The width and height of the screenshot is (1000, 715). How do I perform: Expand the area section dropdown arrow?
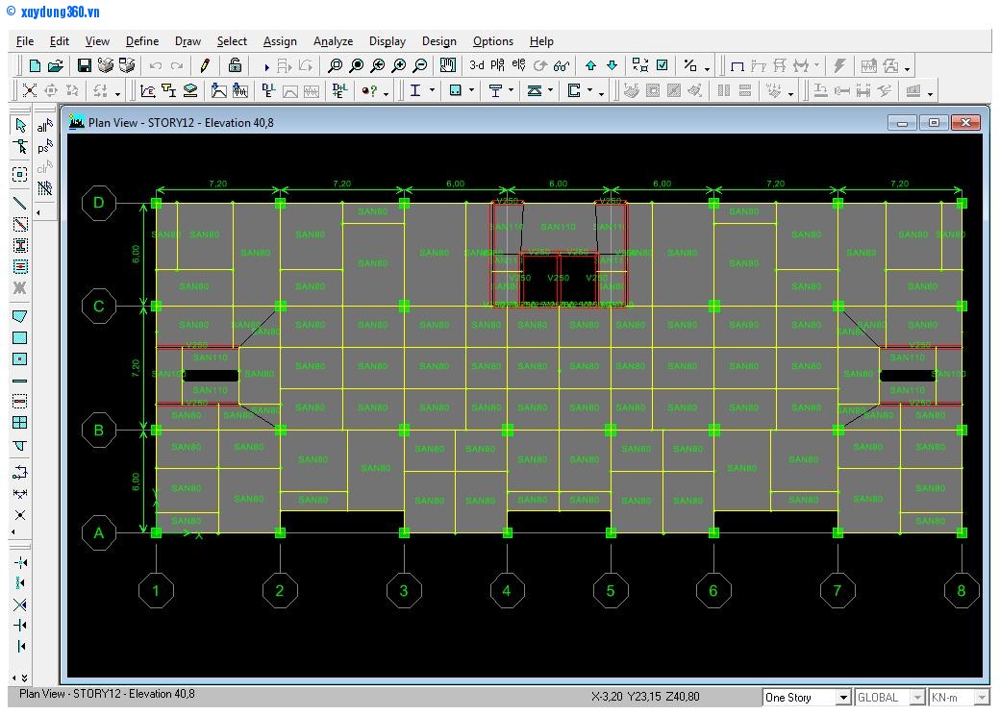[x=471, y=91]
